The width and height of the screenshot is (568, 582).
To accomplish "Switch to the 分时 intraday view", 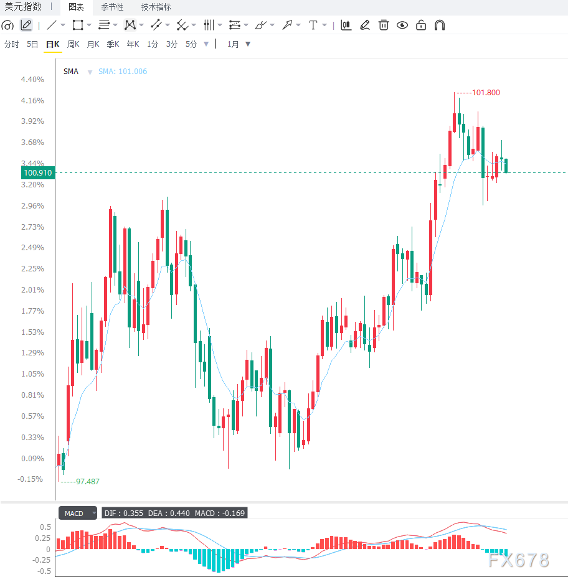I will point(11,45).
